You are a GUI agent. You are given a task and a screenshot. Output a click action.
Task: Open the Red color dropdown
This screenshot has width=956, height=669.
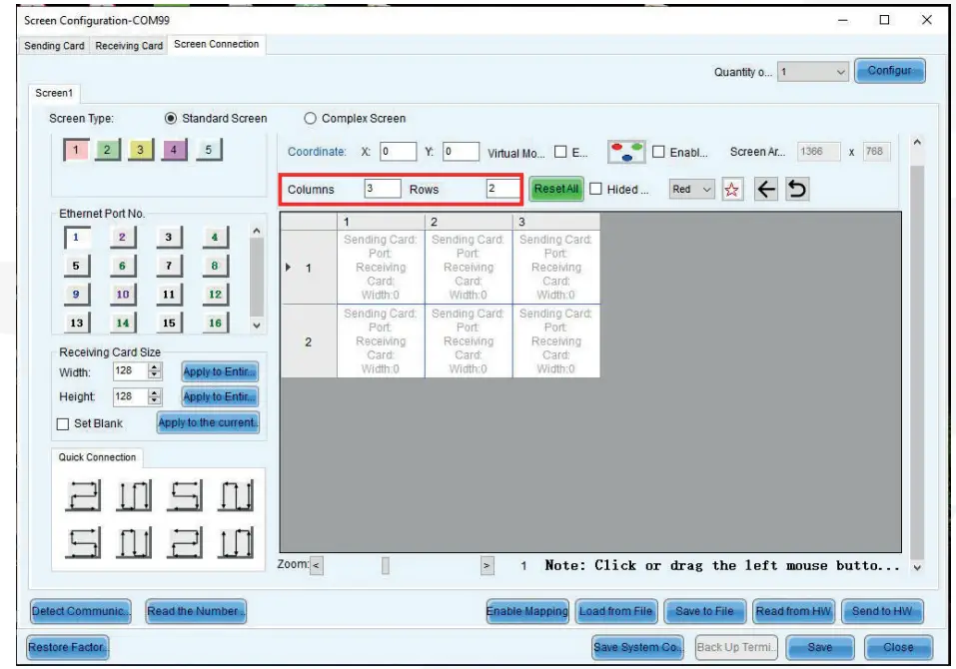(690, 189)
